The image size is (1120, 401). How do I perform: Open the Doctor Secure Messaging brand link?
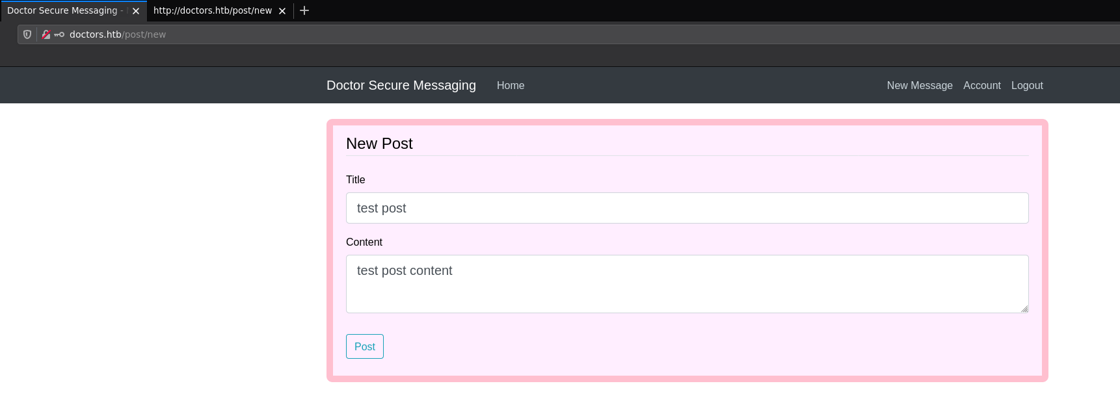[x=401, y=85]
